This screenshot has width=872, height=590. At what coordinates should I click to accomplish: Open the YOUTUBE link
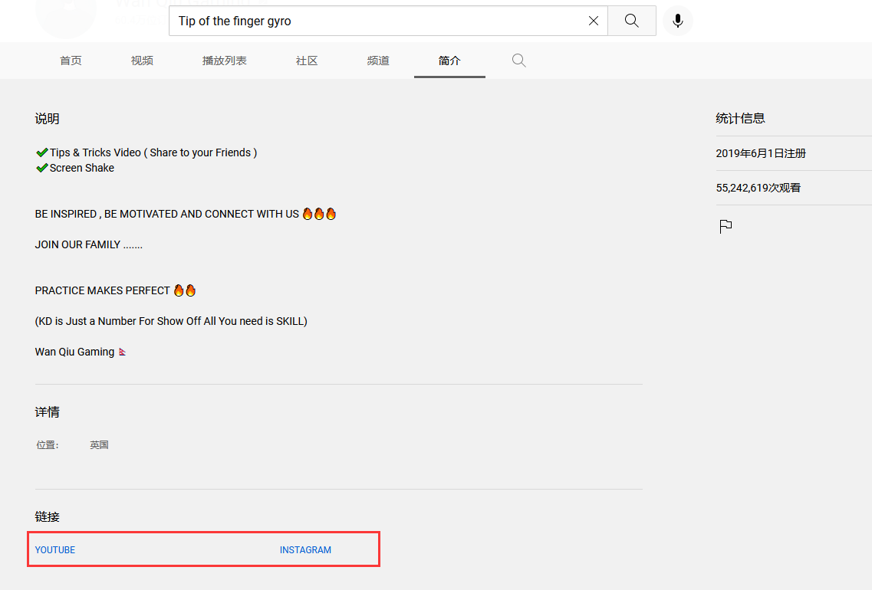(55, 550)
